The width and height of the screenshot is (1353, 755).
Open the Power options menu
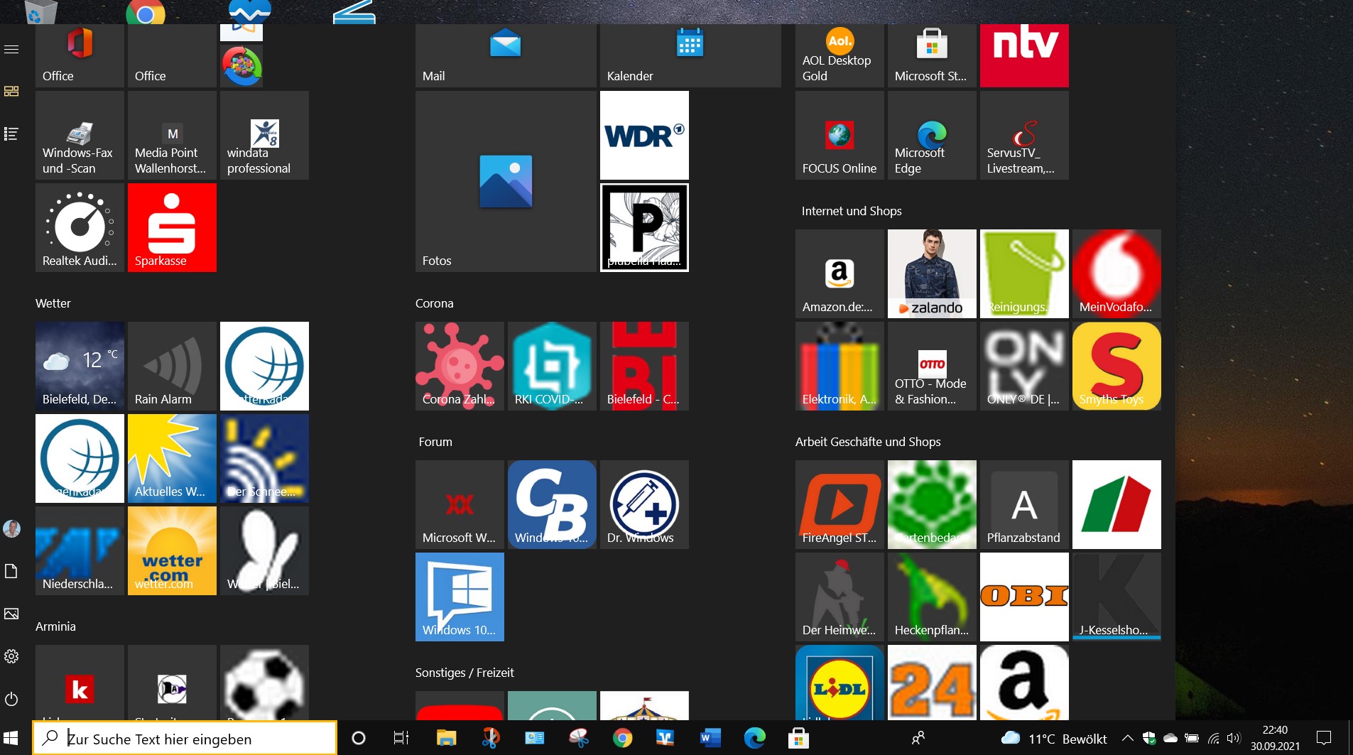11,699
